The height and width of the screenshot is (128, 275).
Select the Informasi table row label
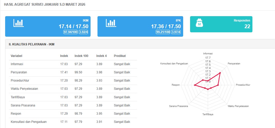[17, 64]
